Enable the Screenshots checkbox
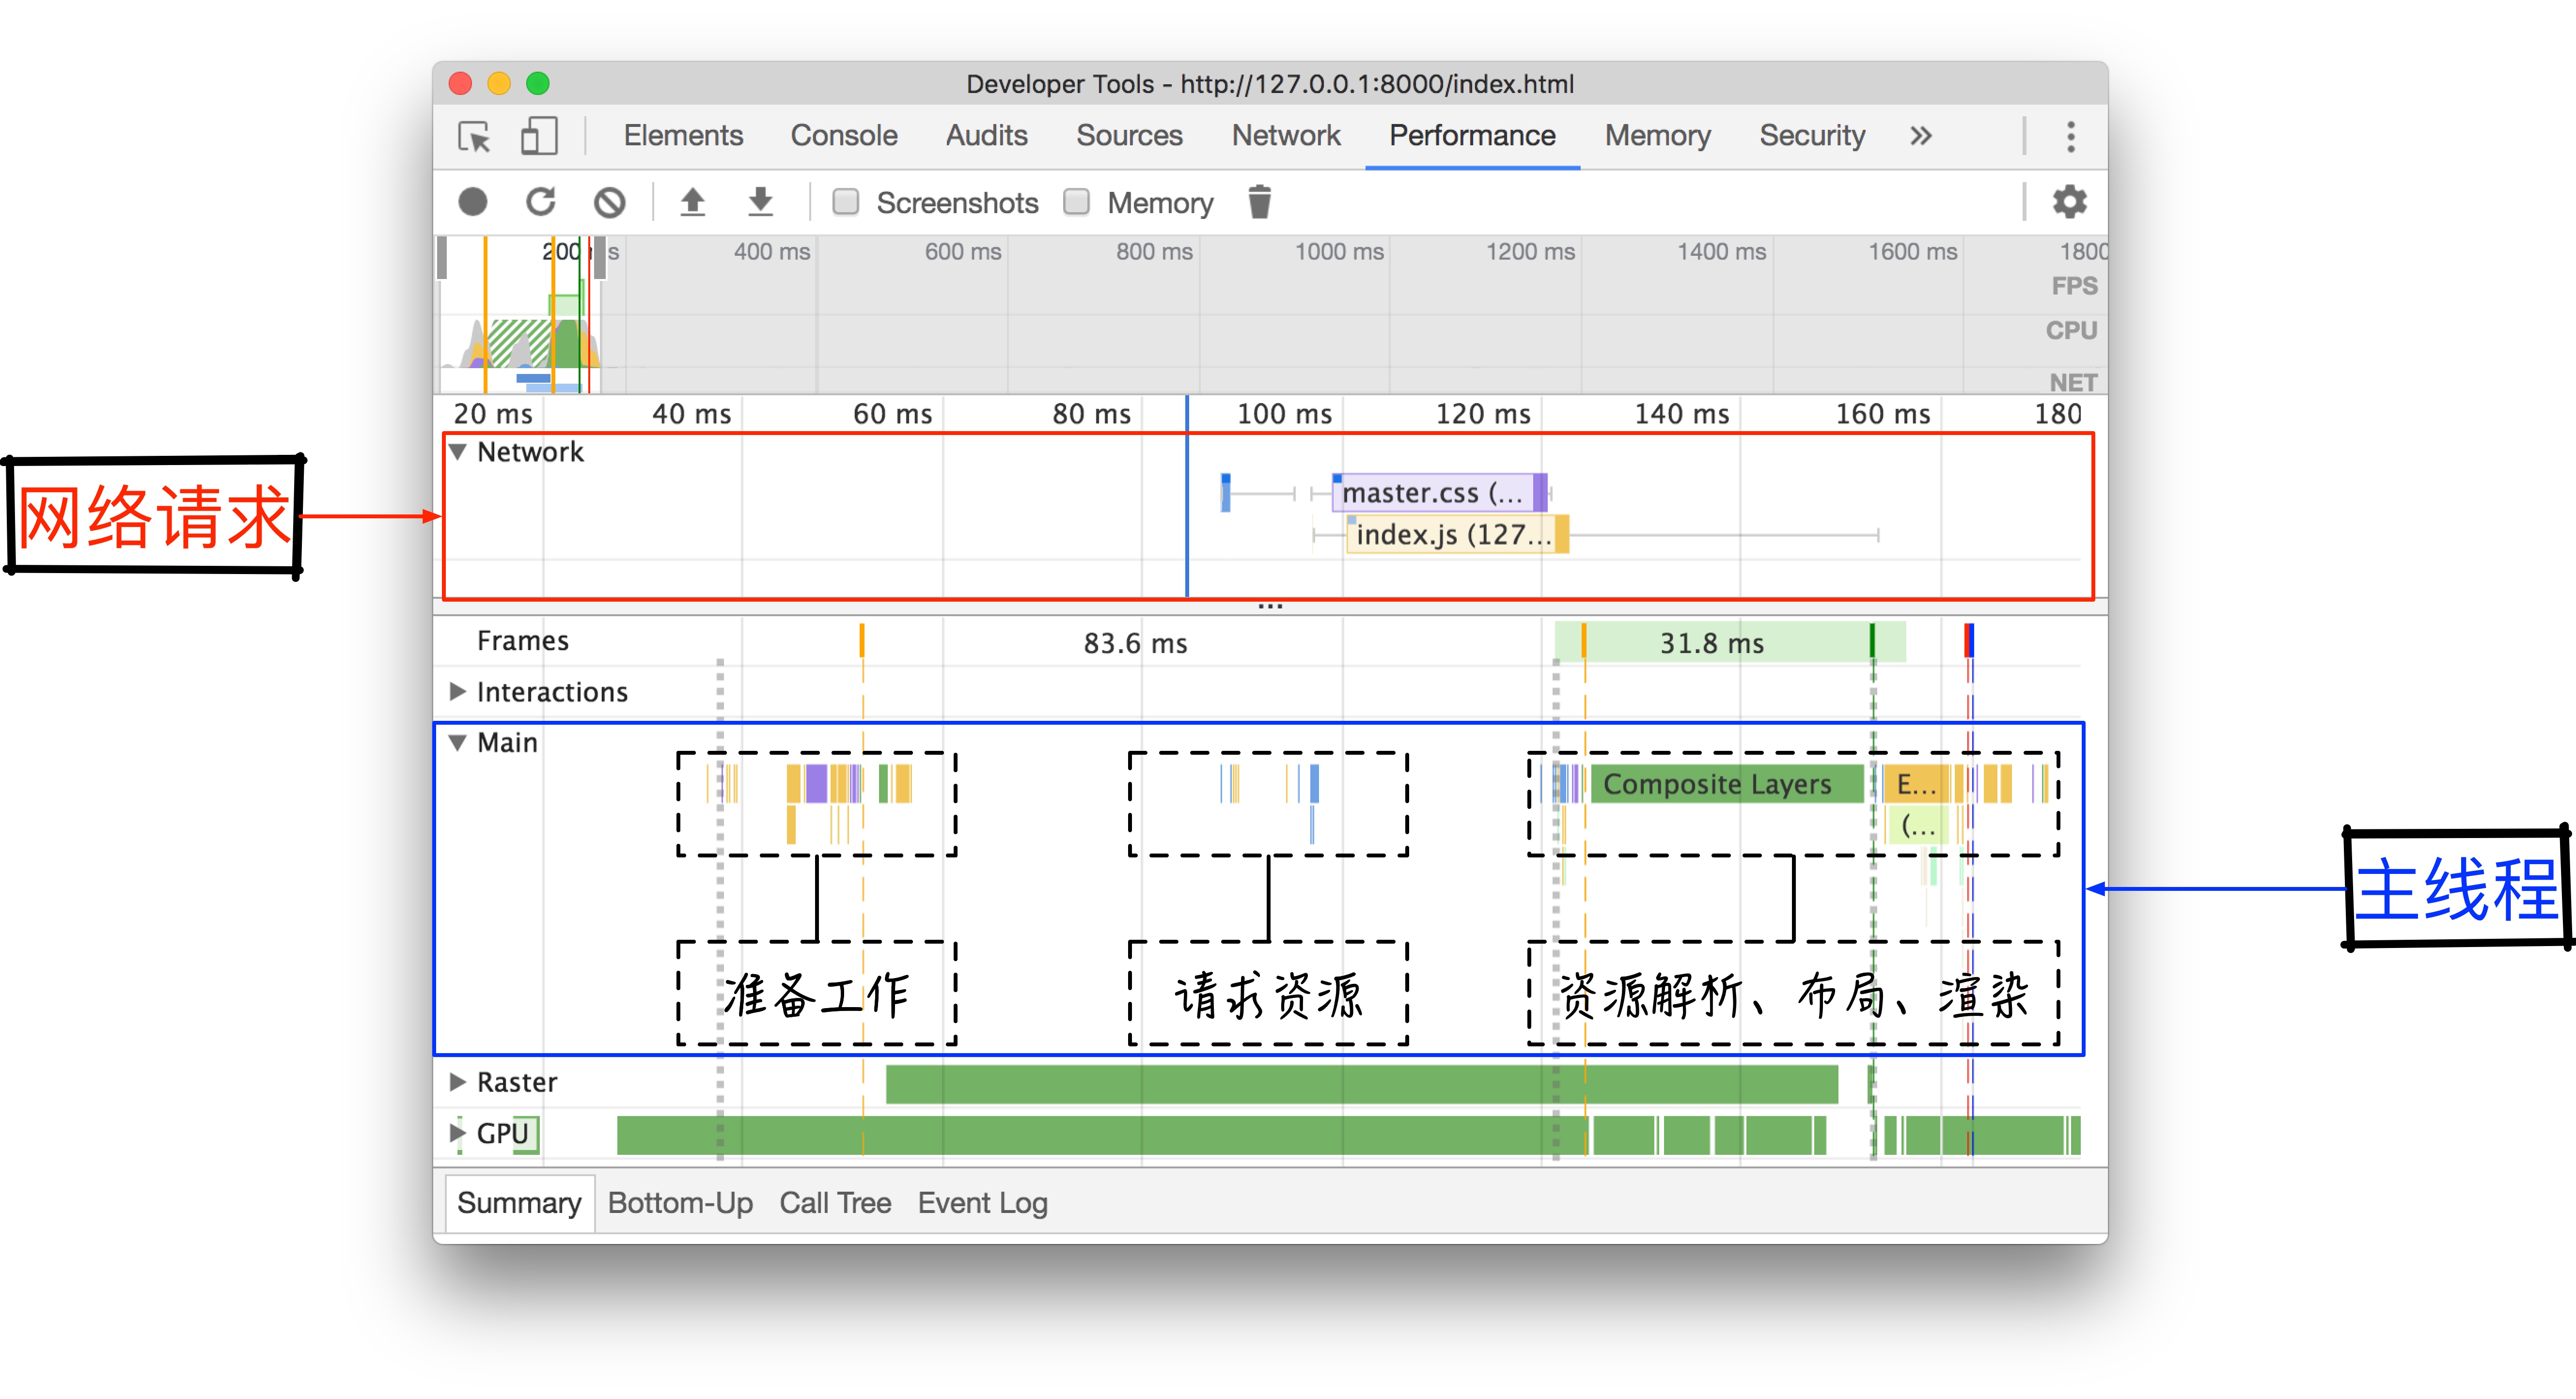 pyautogui.click(x=846, y=202)
